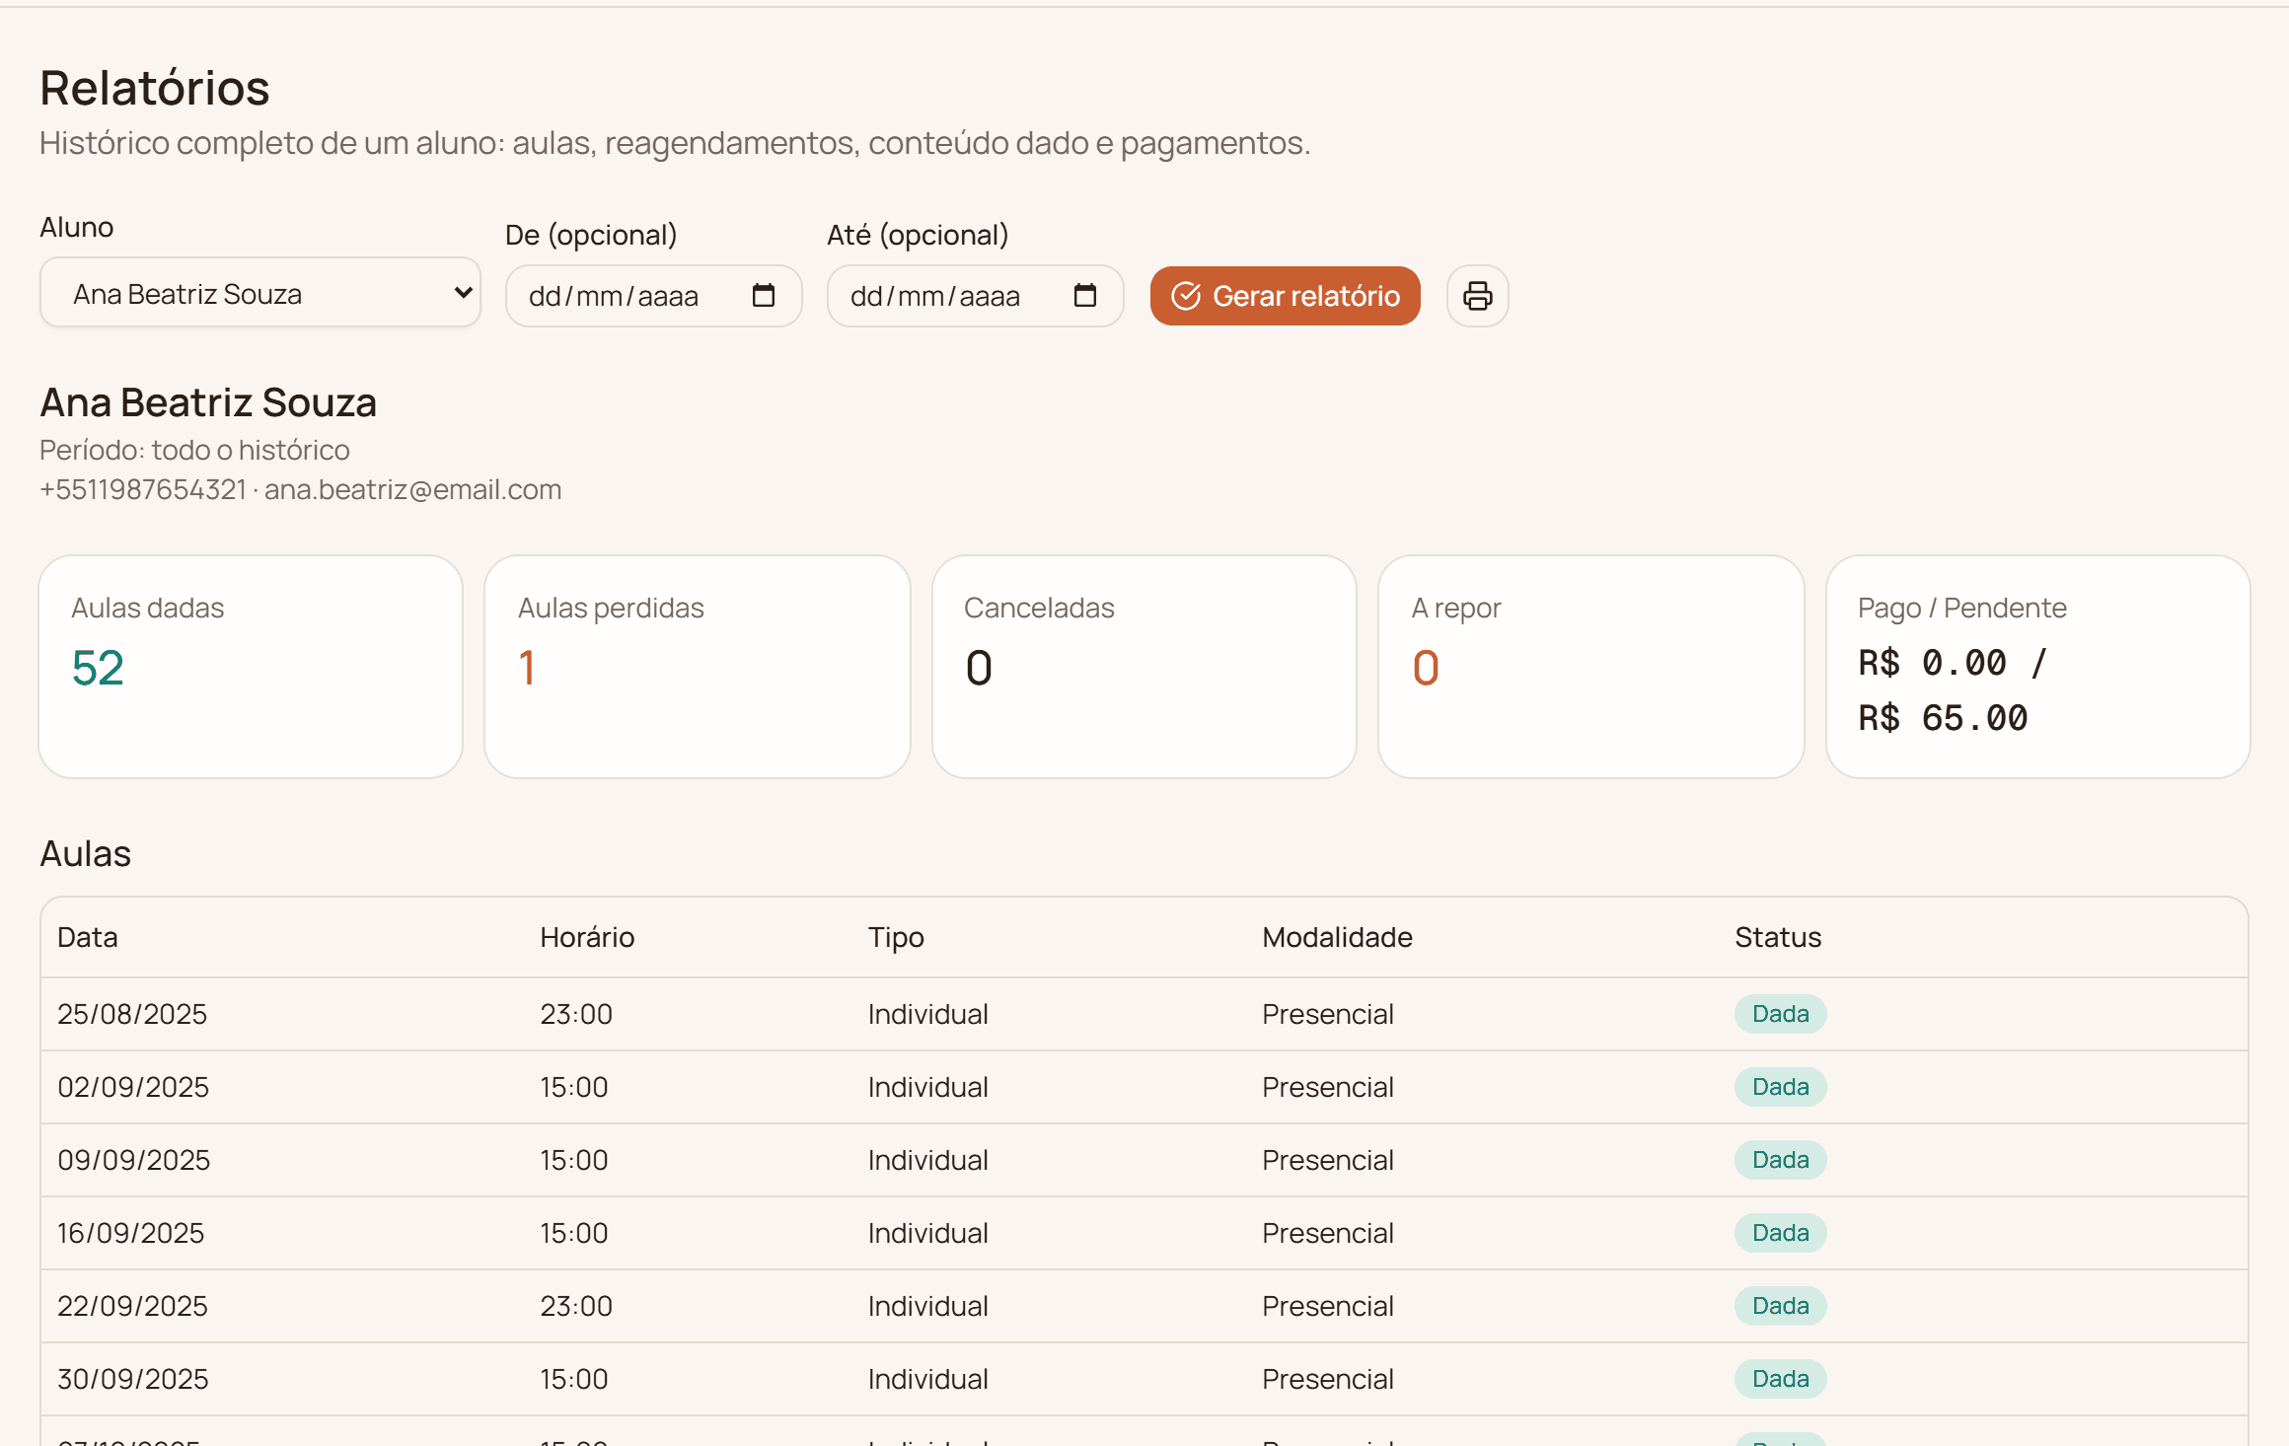Click the Dada badge for 22/09/2025

1781,1306
